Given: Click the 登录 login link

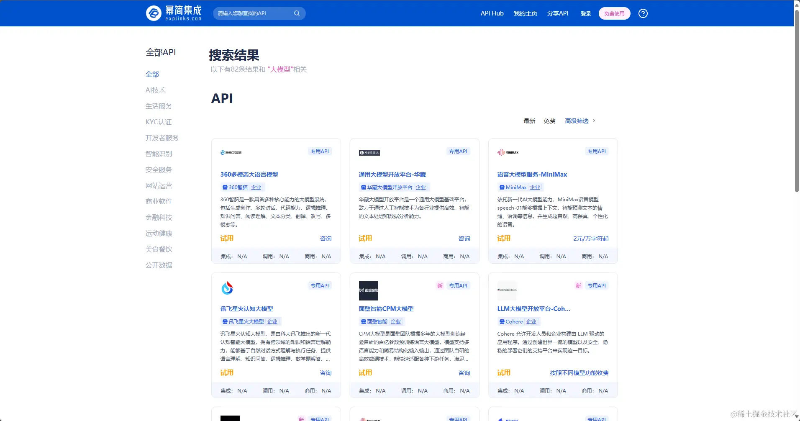Looking at the screenshot, I should click(x=586, y=13).
